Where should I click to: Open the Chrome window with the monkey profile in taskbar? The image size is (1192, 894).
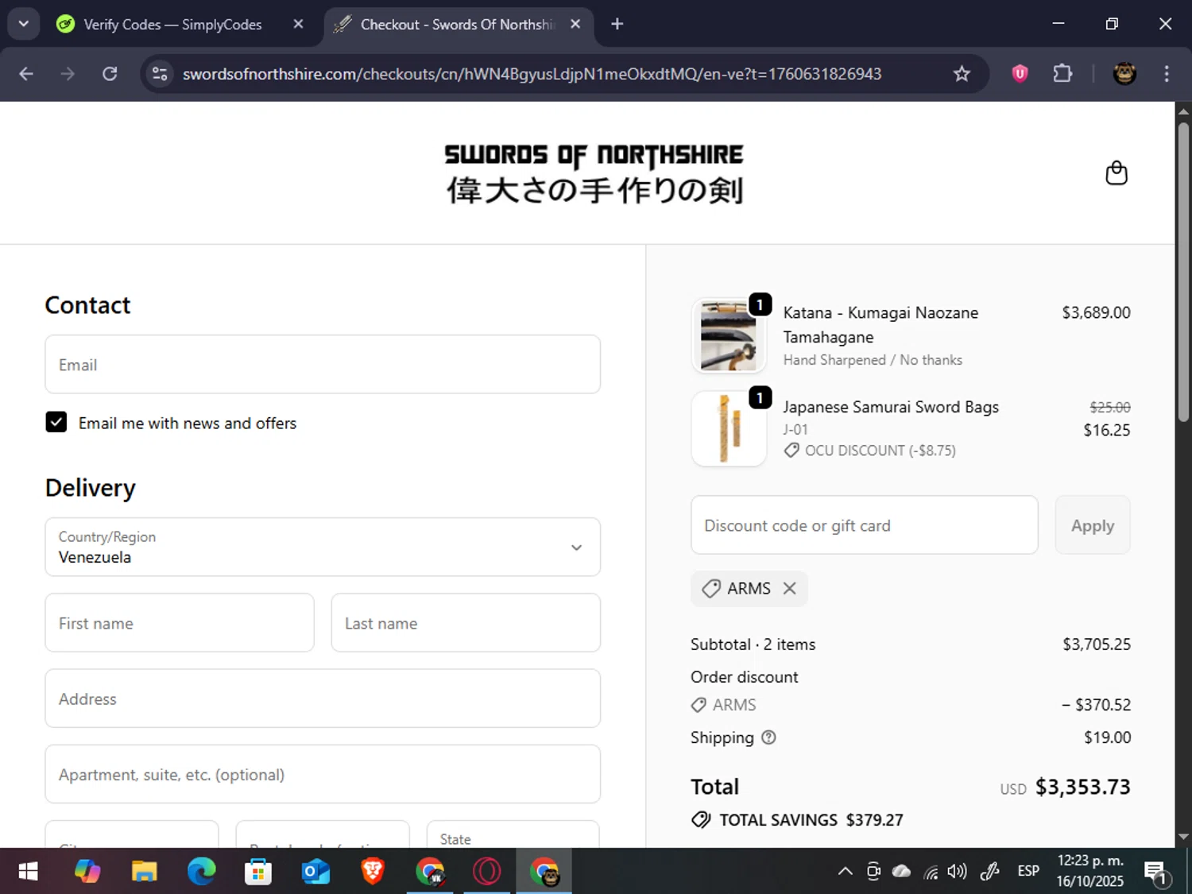click(x=544, y=872)
